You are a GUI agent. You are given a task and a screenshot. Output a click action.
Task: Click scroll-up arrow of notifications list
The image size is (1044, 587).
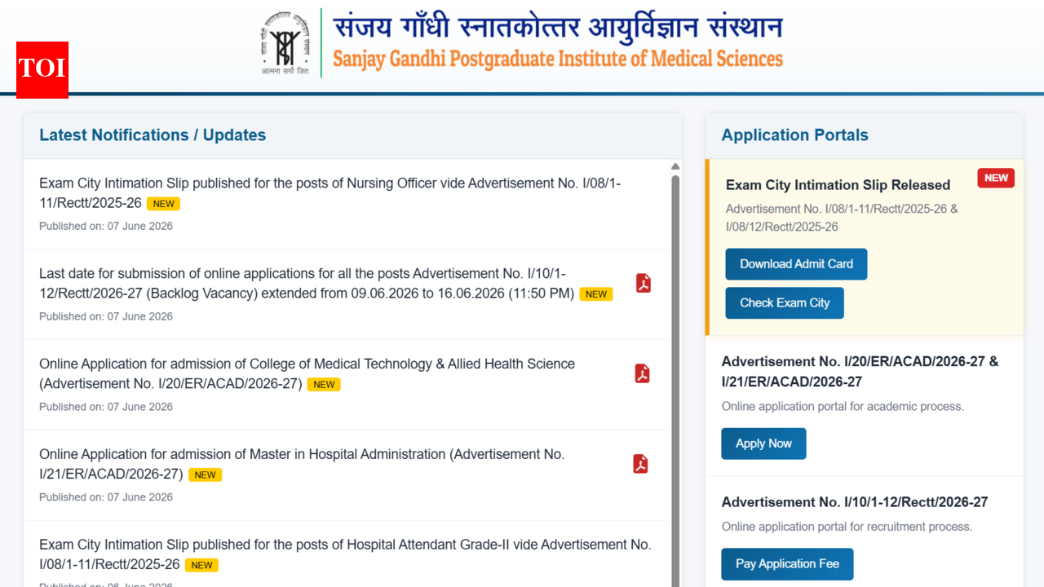click(x=675, y=166)
